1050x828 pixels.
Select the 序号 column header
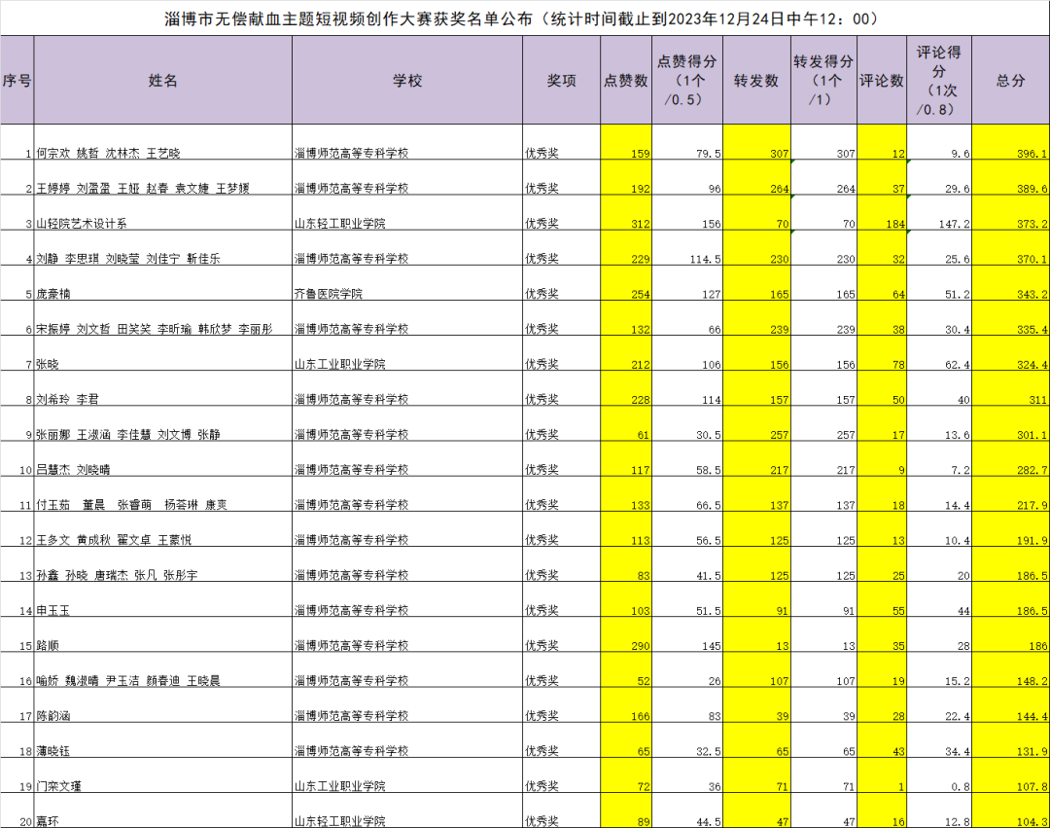(x=17, y=81)
